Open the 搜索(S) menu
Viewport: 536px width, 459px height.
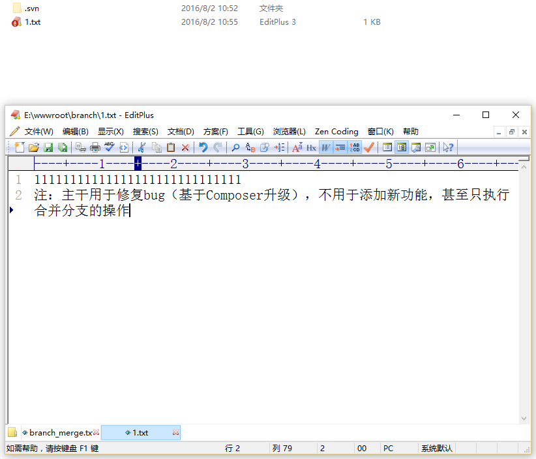pyautogui.click(x=145, y=132)
